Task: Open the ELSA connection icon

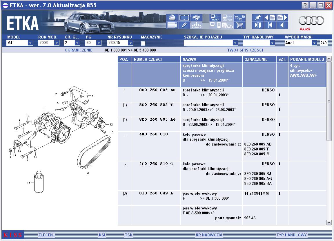Action: click(215, 18)
